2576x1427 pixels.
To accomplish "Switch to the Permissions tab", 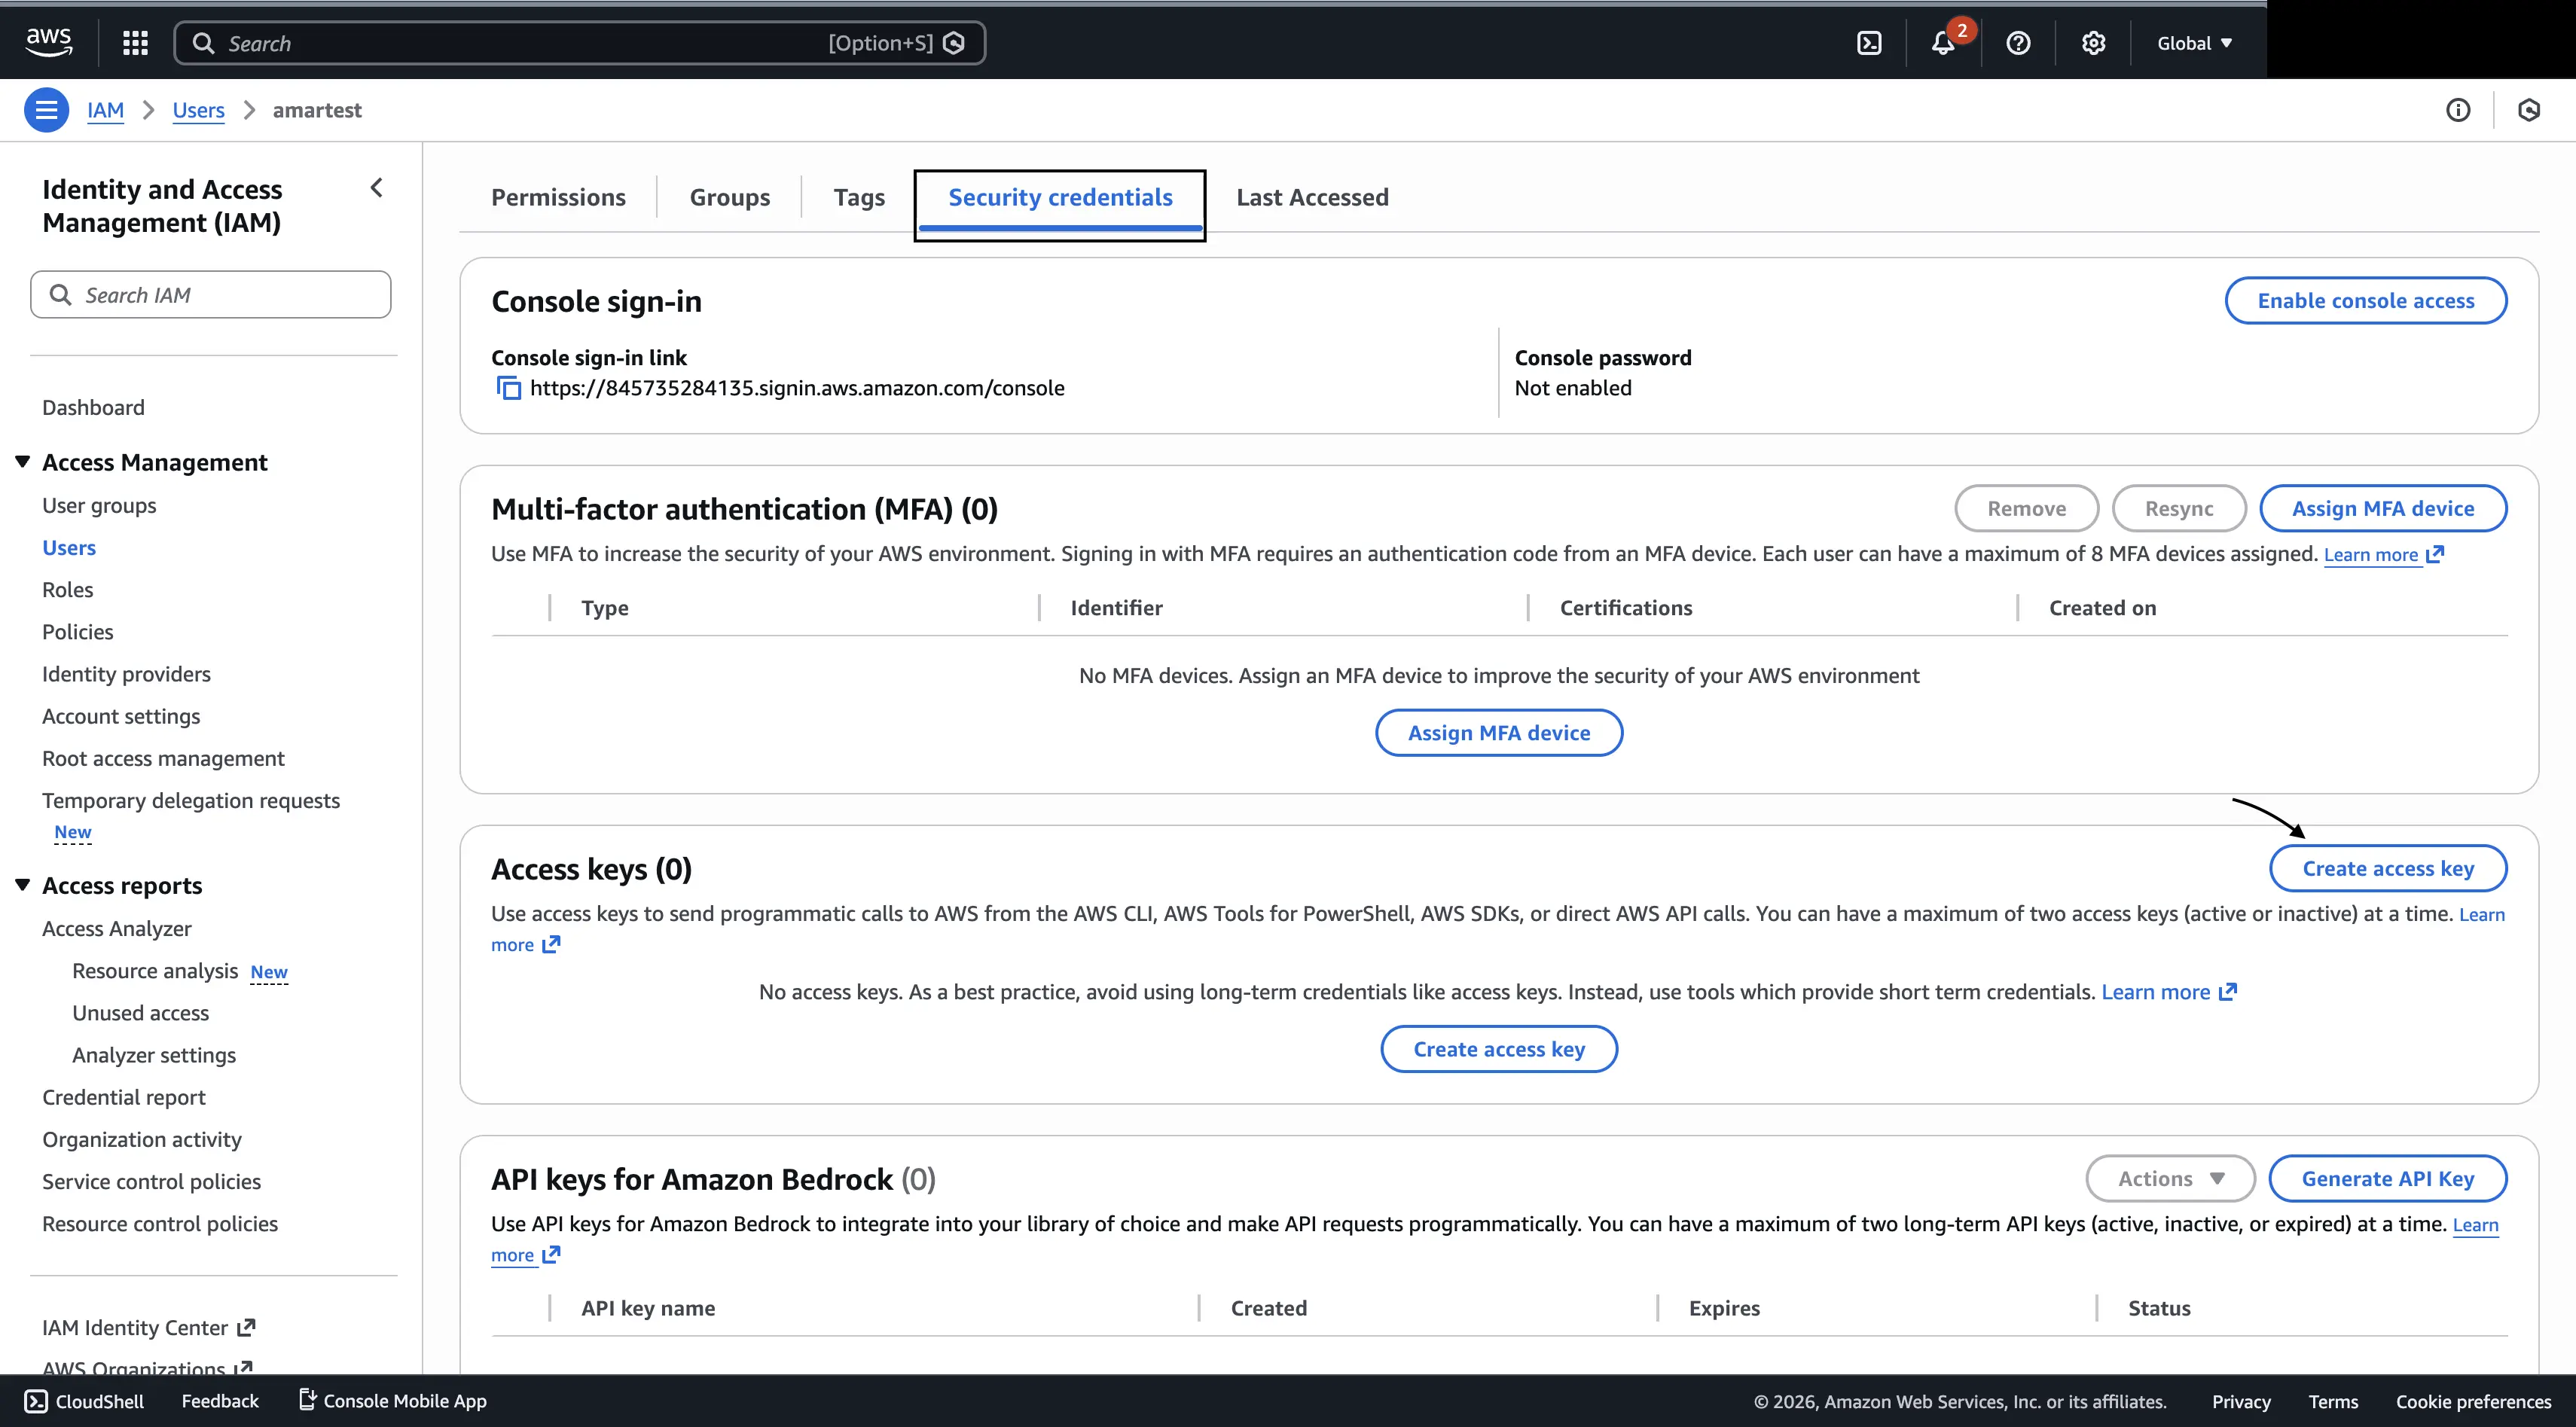I will tap(558, 197).
